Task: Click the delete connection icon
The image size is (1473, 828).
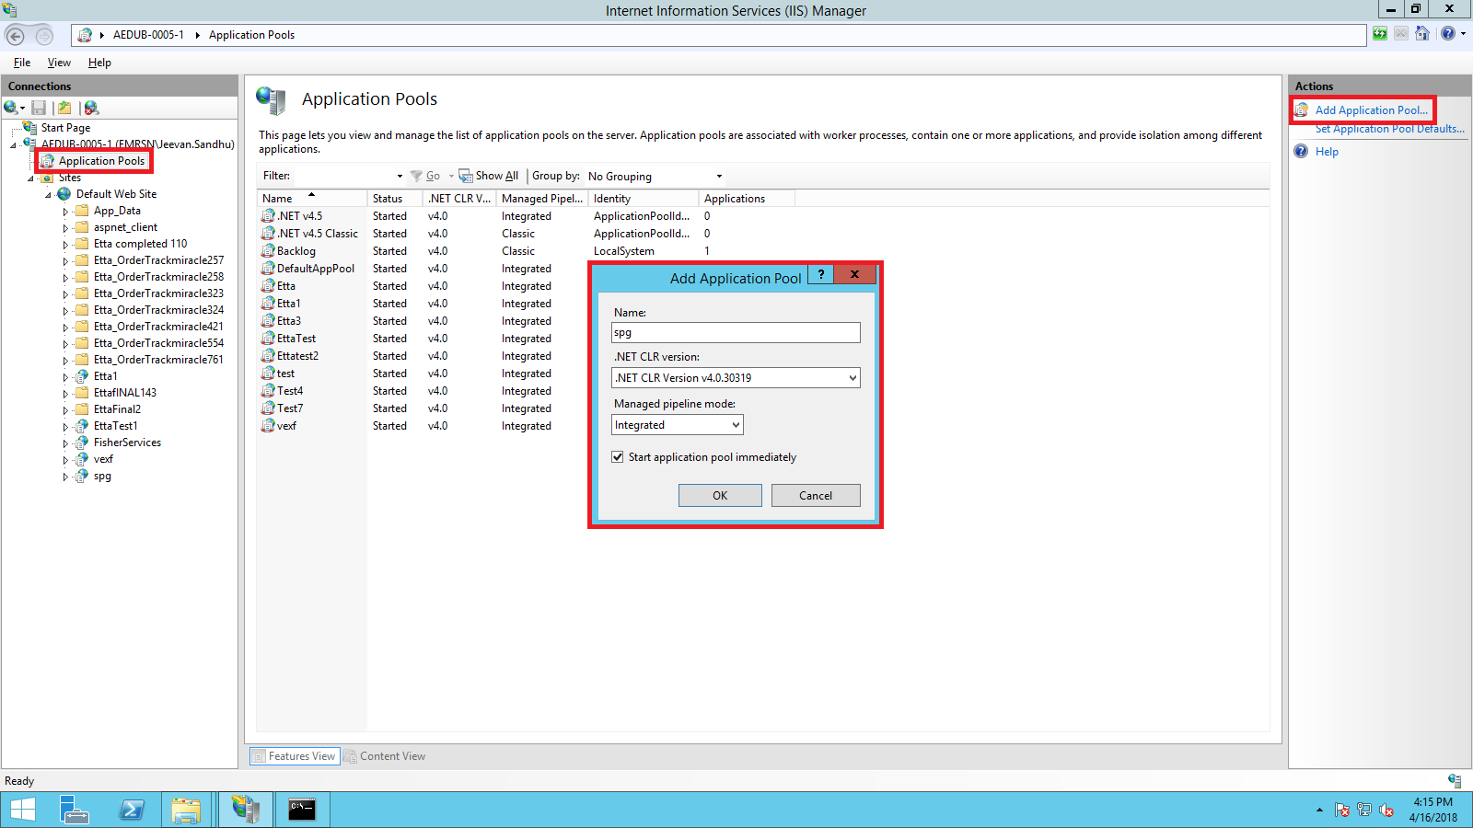Action: tap(91, 108)
